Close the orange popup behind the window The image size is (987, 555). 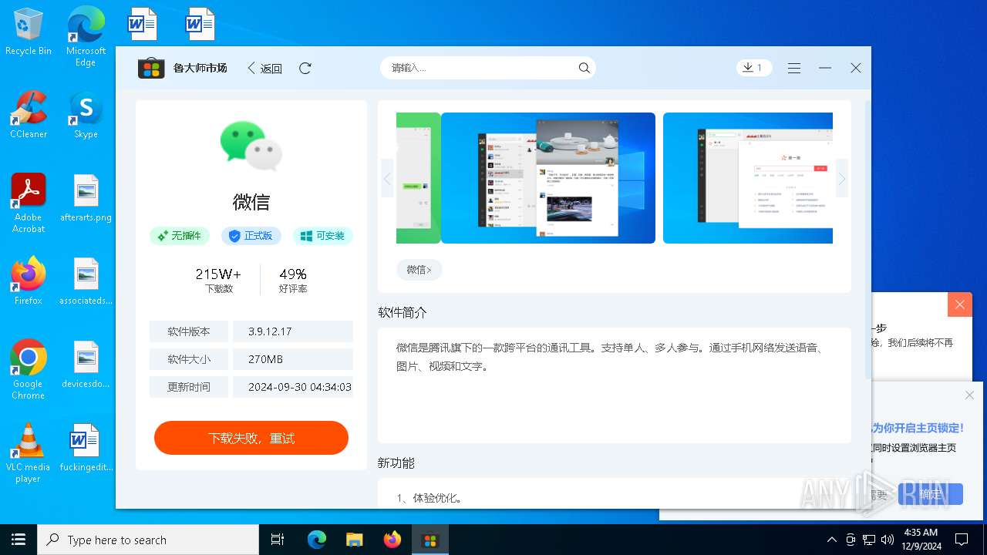pyautogui.click(x=960, y=304)
